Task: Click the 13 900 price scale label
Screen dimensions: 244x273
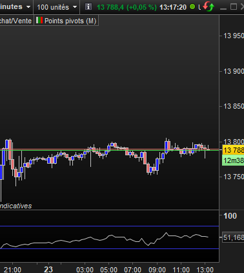Action: (x=234, y=71)
